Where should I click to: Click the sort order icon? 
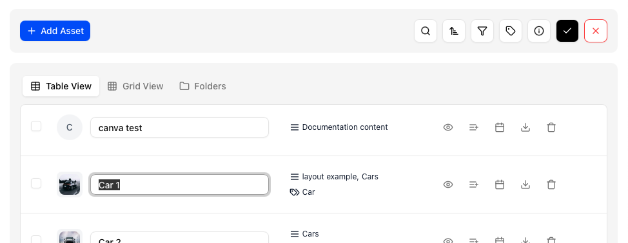click(x=454, y=31)
